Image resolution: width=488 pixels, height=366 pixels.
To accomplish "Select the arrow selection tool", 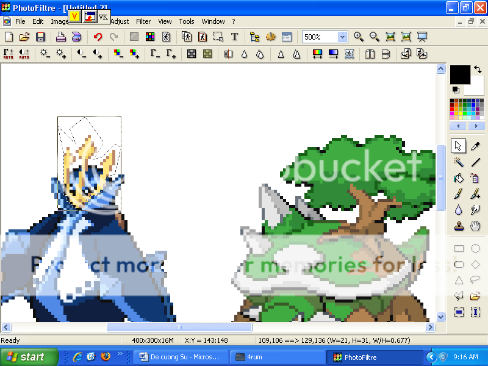I will pos(458,146).
